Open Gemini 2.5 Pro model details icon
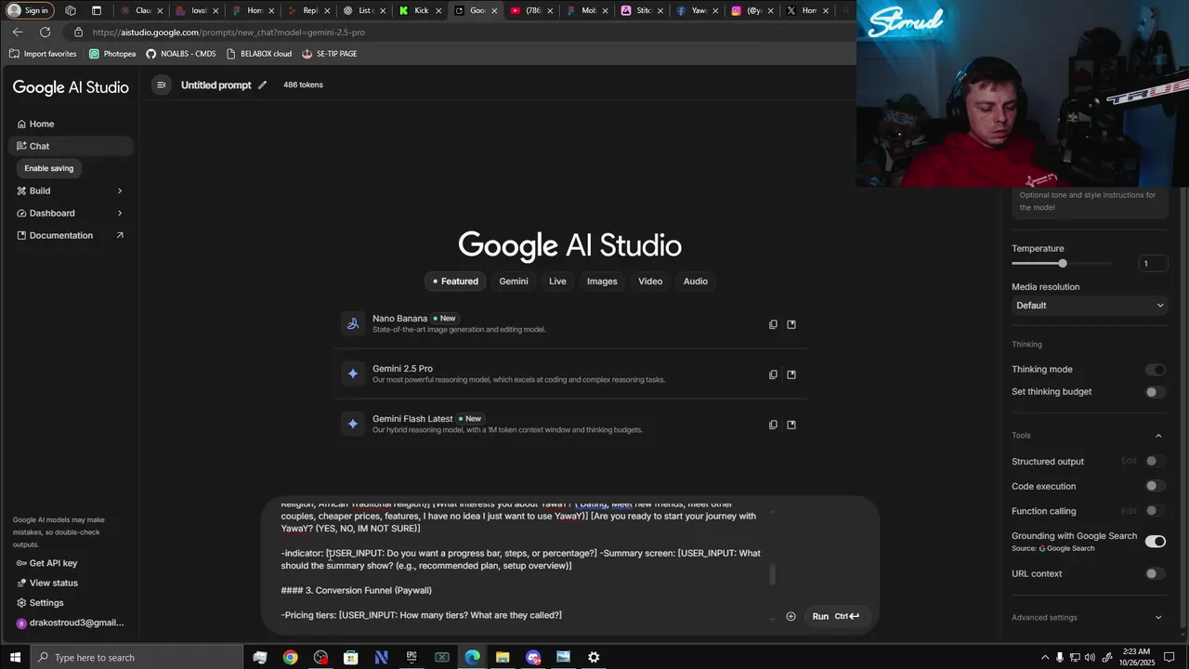1189x669 pixels. pyautogui.click(x=791, y=374)
